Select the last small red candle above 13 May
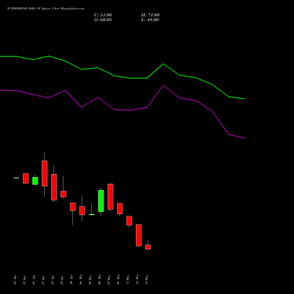 (148, 247)
